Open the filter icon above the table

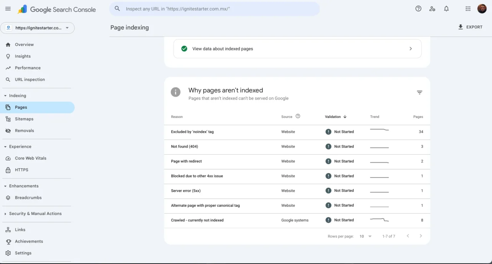pyautogui.click(x=419, y=92)
